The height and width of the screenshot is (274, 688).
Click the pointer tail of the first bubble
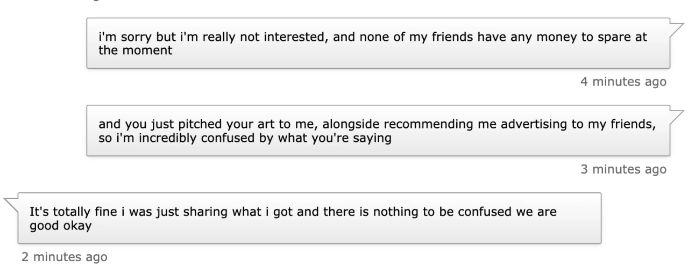coord(677,27)
